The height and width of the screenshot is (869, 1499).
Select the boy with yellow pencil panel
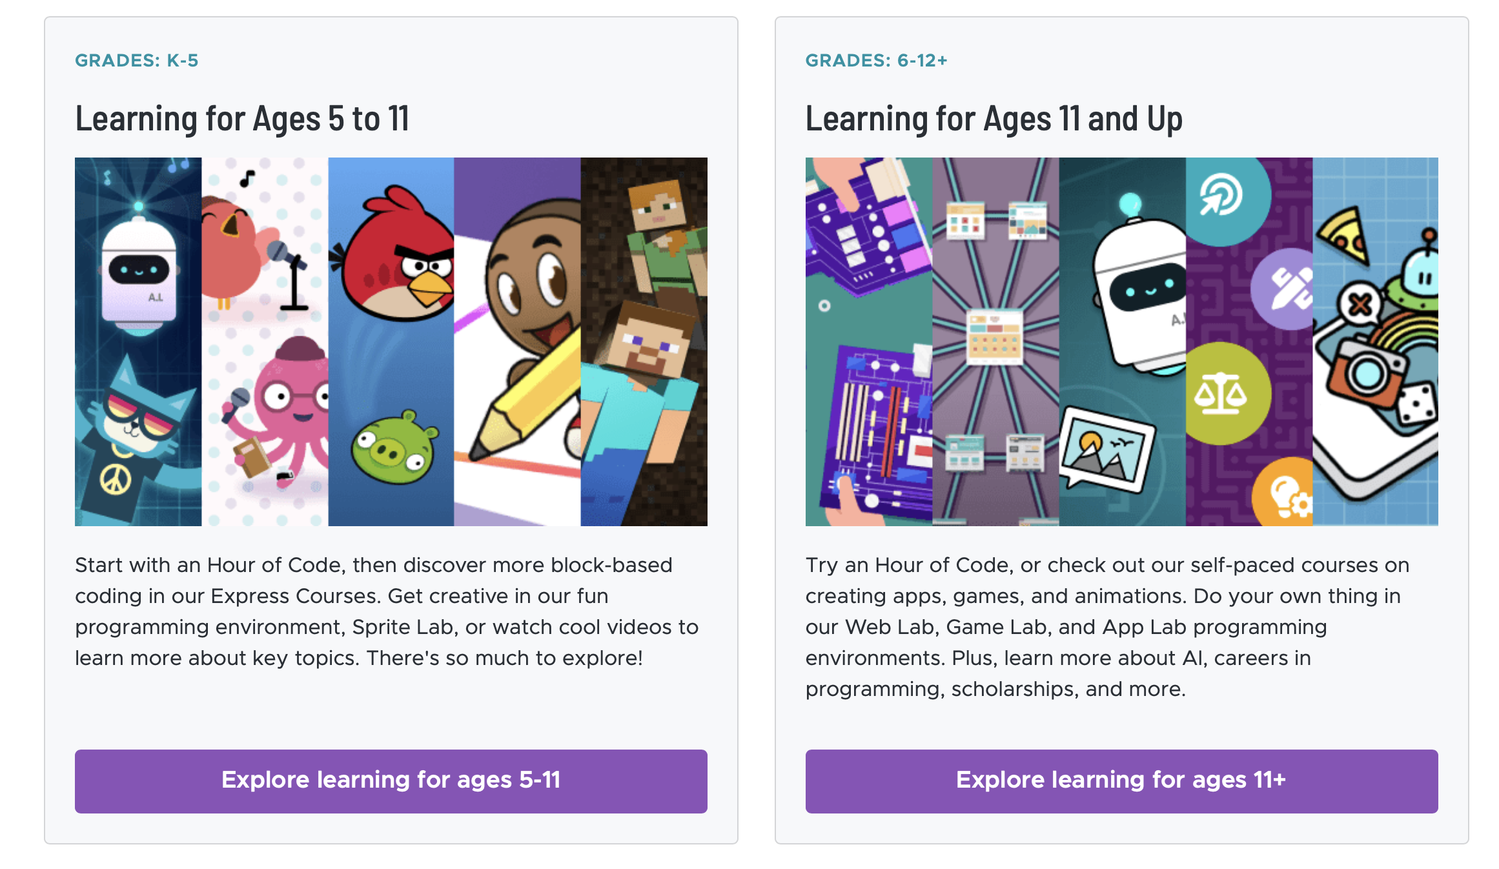click(x=517, y=342)
